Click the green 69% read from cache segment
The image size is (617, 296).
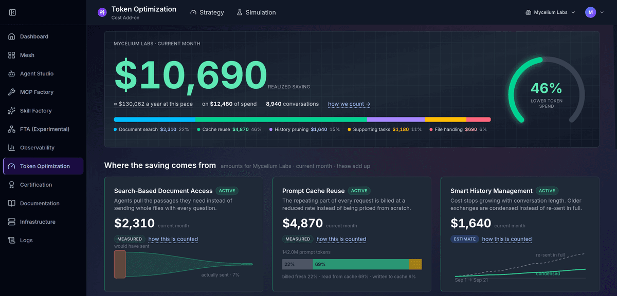(x=361, y=264)
